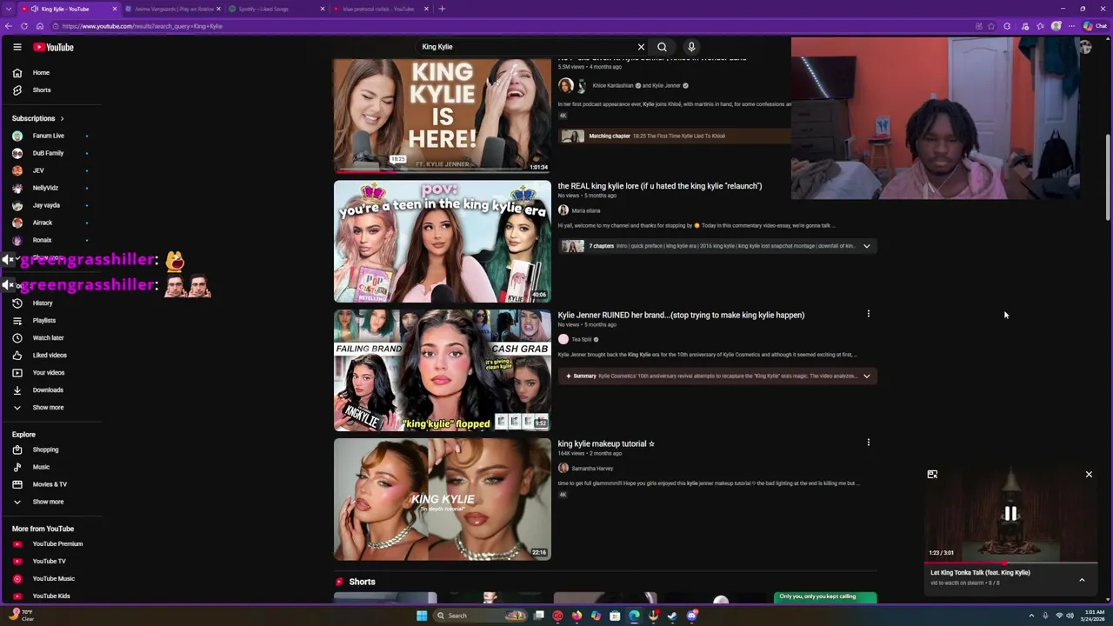Run the search with magnifier button
Viewport: 1113px width, 626px height.
[x=662, y=47]
